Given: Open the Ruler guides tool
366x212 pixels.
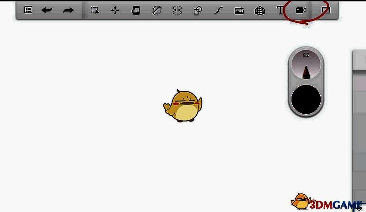Looking at the screenshot, I should 156,10.
